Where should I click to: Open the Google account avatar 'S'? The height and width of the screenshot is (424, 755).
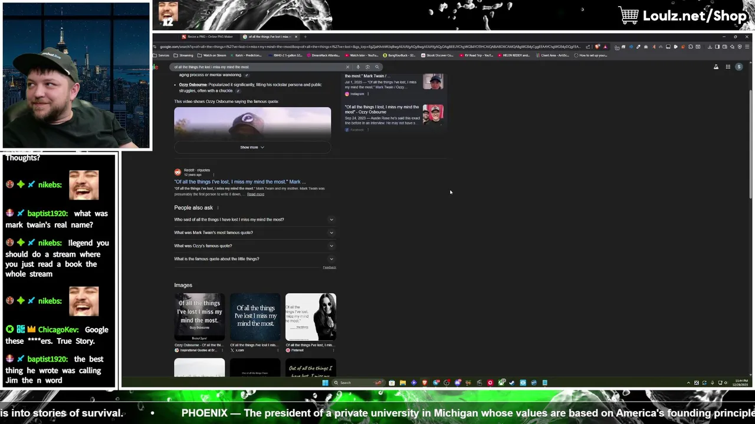point(739,67)
